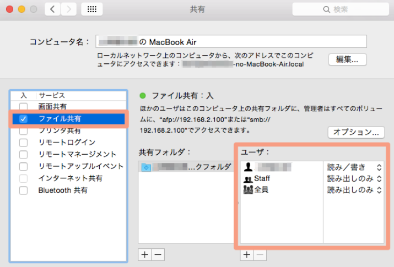The image size is (394, 267).
Task: Uncheck ファイル共有 checkbox
Action: tap(23, 119)
